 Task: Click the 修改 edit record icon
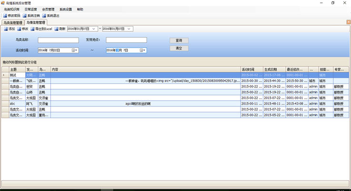click(19, 29)
